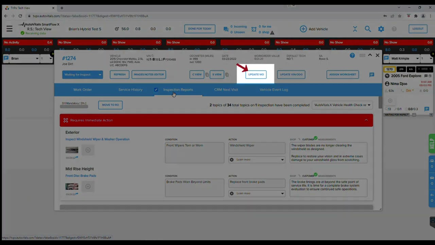Expand Learn more under Replace front brake pads

(257, 193)
